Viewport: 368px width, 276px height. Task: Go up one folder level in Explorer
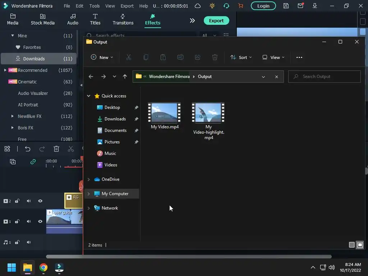[x=125, y=77]
